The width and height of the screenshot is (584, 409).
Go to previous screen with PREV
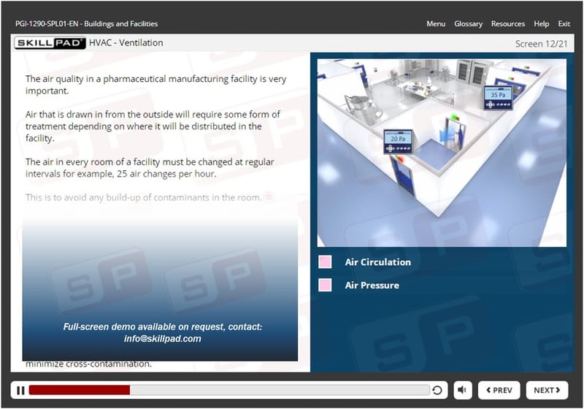tap(499, 390)
